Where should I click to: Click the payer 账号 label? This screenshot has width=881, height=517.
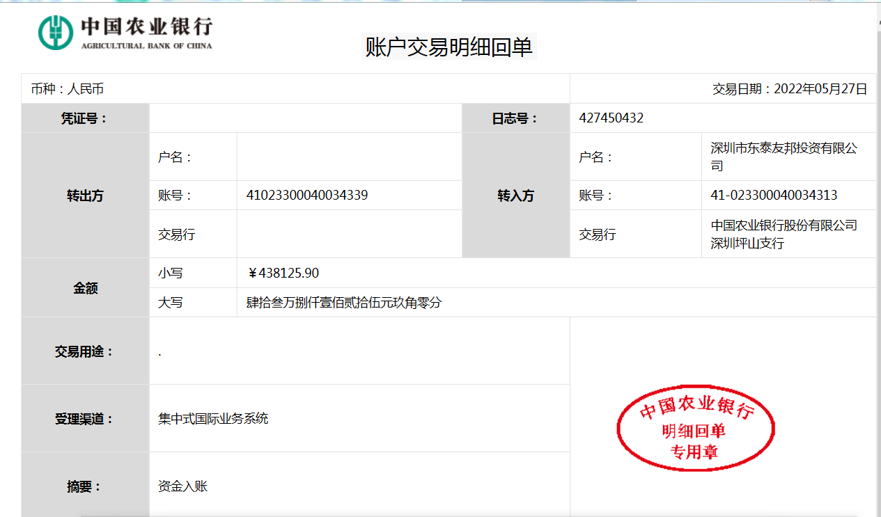(176, 196)
